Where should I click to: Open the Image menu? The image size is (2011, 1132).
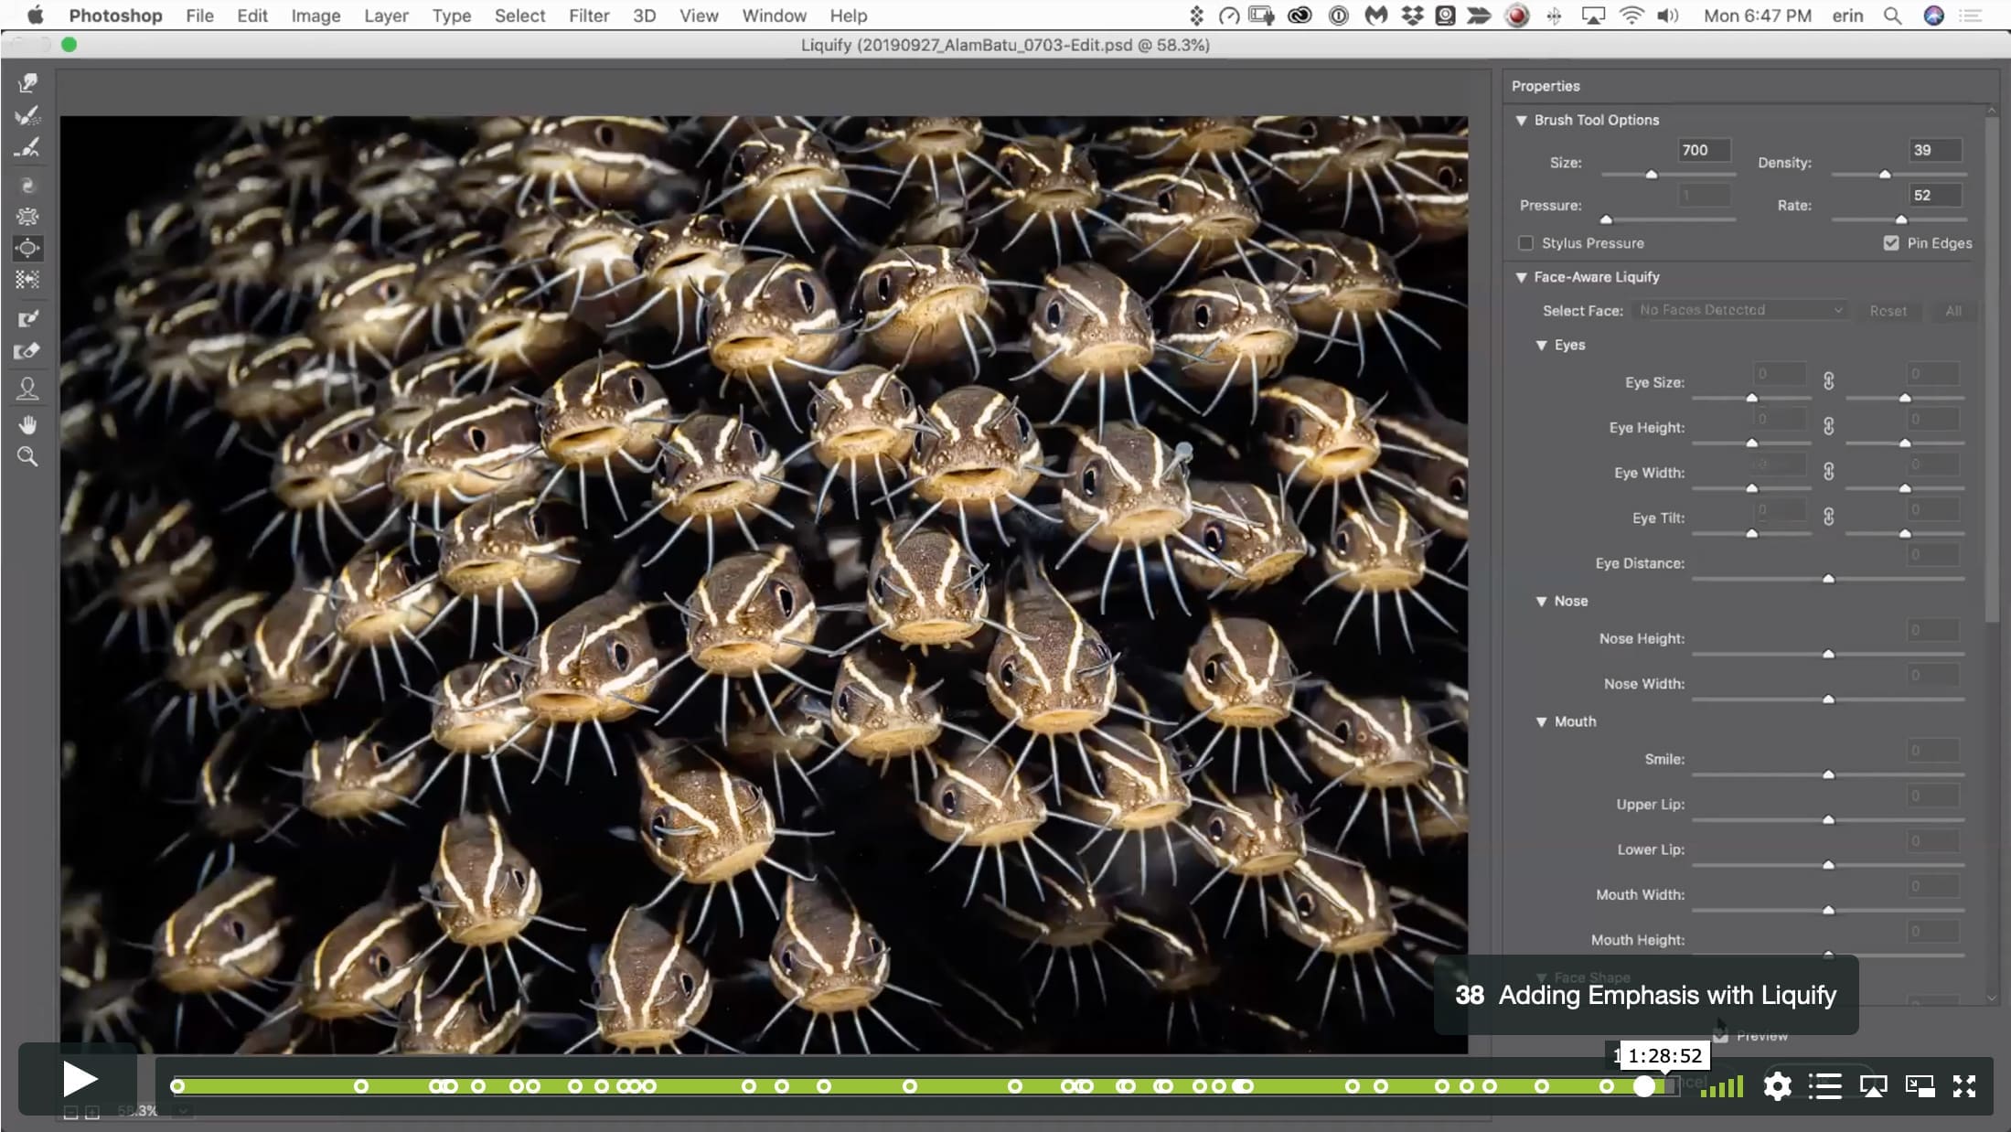pyautogui.click(x=316, y=16)
